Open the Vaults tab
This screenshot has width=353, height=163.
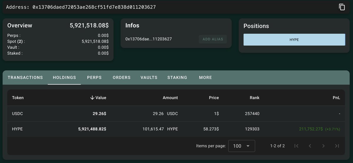(x=149, y=77)
